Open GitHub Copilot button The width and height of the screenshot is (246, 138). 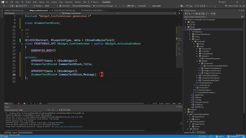click(x=232, y=6)
